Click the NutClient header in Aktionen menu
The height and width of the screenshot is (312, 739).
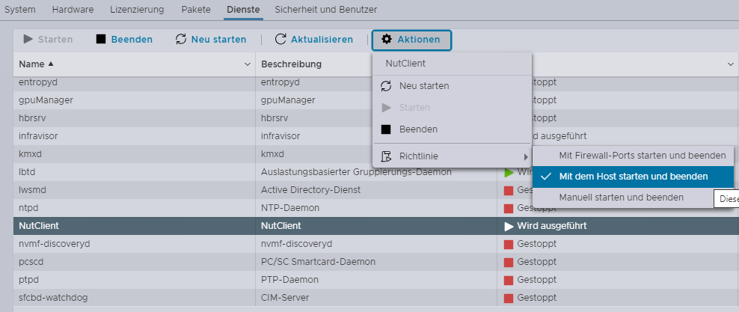(405, 64)
